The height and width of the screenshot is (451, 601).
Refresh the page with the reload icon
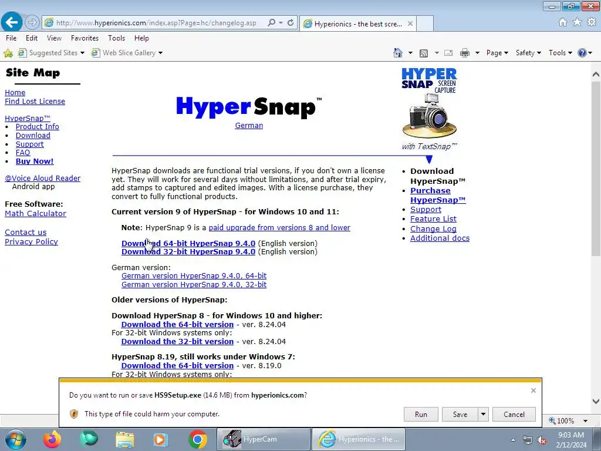291,23
